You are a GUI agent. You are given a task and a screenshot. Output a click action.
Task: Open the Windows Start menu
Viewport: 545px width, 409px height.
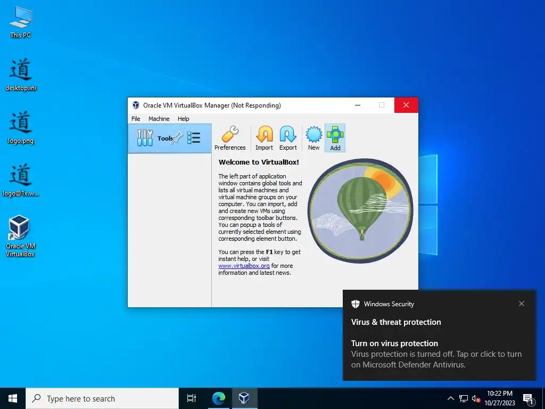pyautogui.click(x=13, y=398)
